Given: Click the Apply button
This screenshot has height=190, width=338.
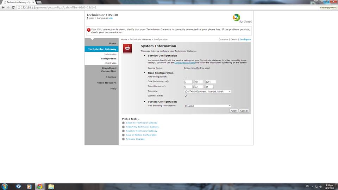Looking at the screenshot, I should [234, 111].
